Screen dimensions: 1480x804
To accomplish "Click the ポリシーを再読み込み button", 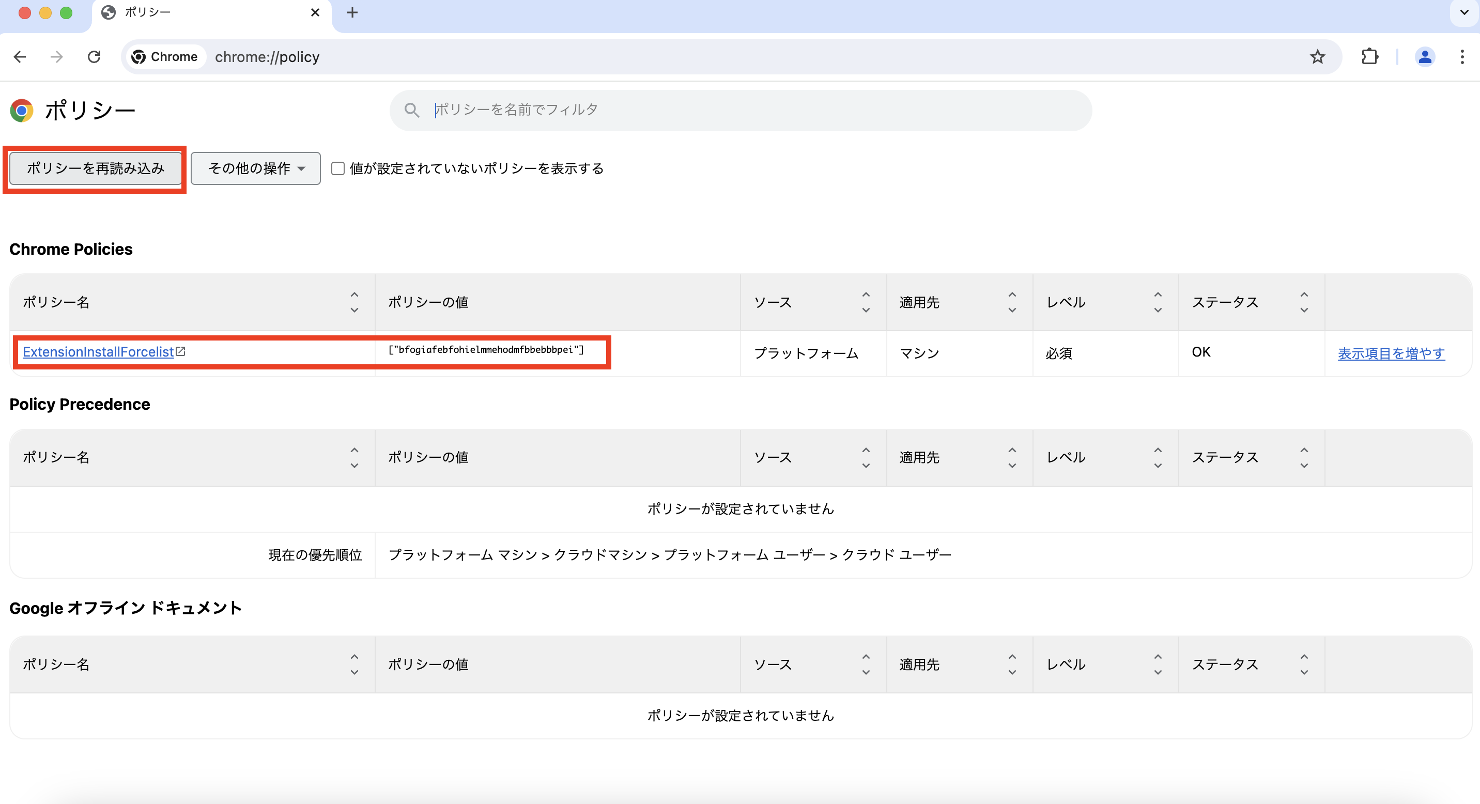I will pos(96,168).
